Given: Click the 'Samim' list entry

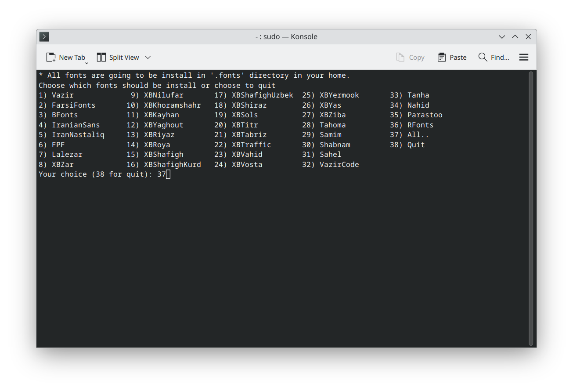Looking at the screenshot, I should click(x=331, y=135).
